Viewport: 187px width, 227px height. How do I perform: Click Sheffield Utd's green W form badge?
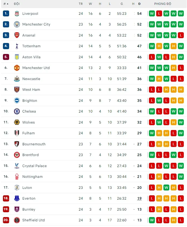(152, 220)
